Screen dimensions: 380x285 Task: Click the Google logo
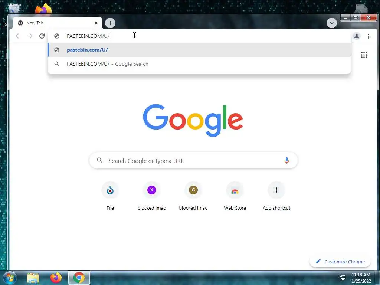tap(193, 120)
